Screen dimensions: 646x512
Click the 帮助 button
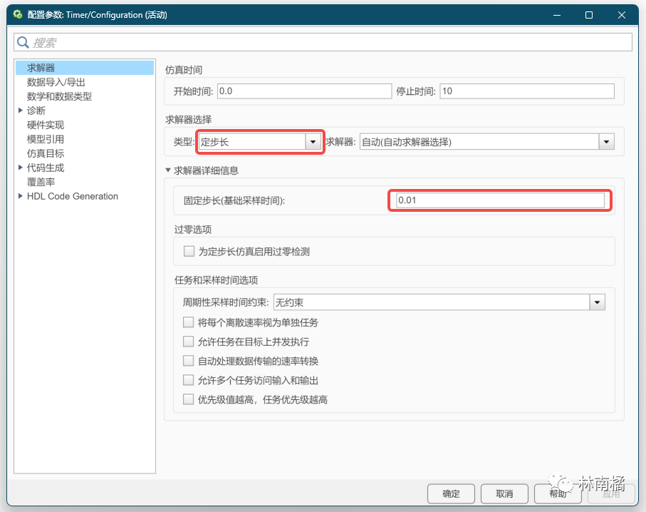pyautogui.click(x=558, y=493)
